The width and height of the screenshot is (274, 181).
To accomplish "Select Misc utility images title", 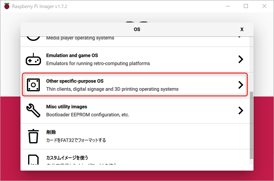I will (x=67, y=107).
